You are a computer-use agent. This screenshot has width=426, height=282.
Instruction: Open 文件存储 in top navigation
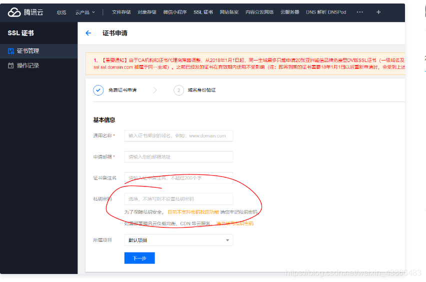pos(121,12)
